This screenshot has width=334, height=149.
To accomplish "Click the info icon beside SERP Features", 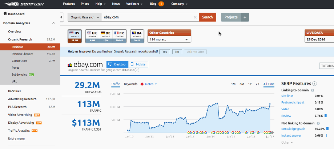I will 314,84.
